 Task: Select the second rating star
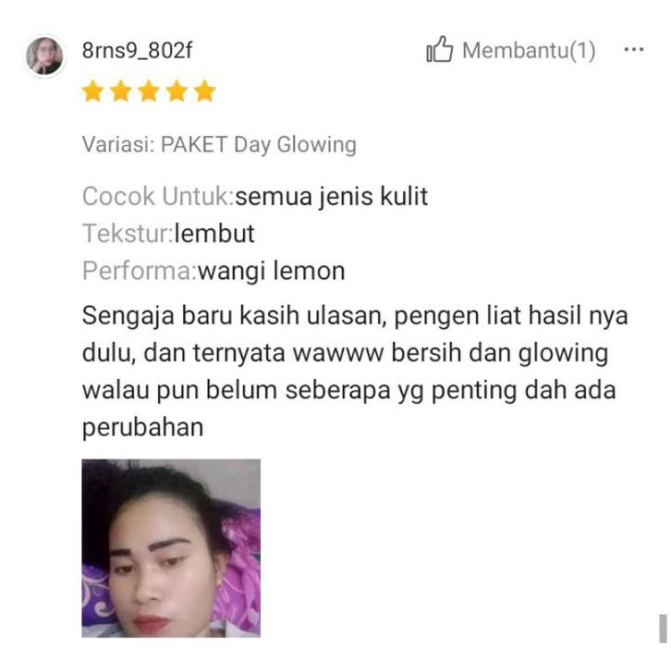click(121, 91)
